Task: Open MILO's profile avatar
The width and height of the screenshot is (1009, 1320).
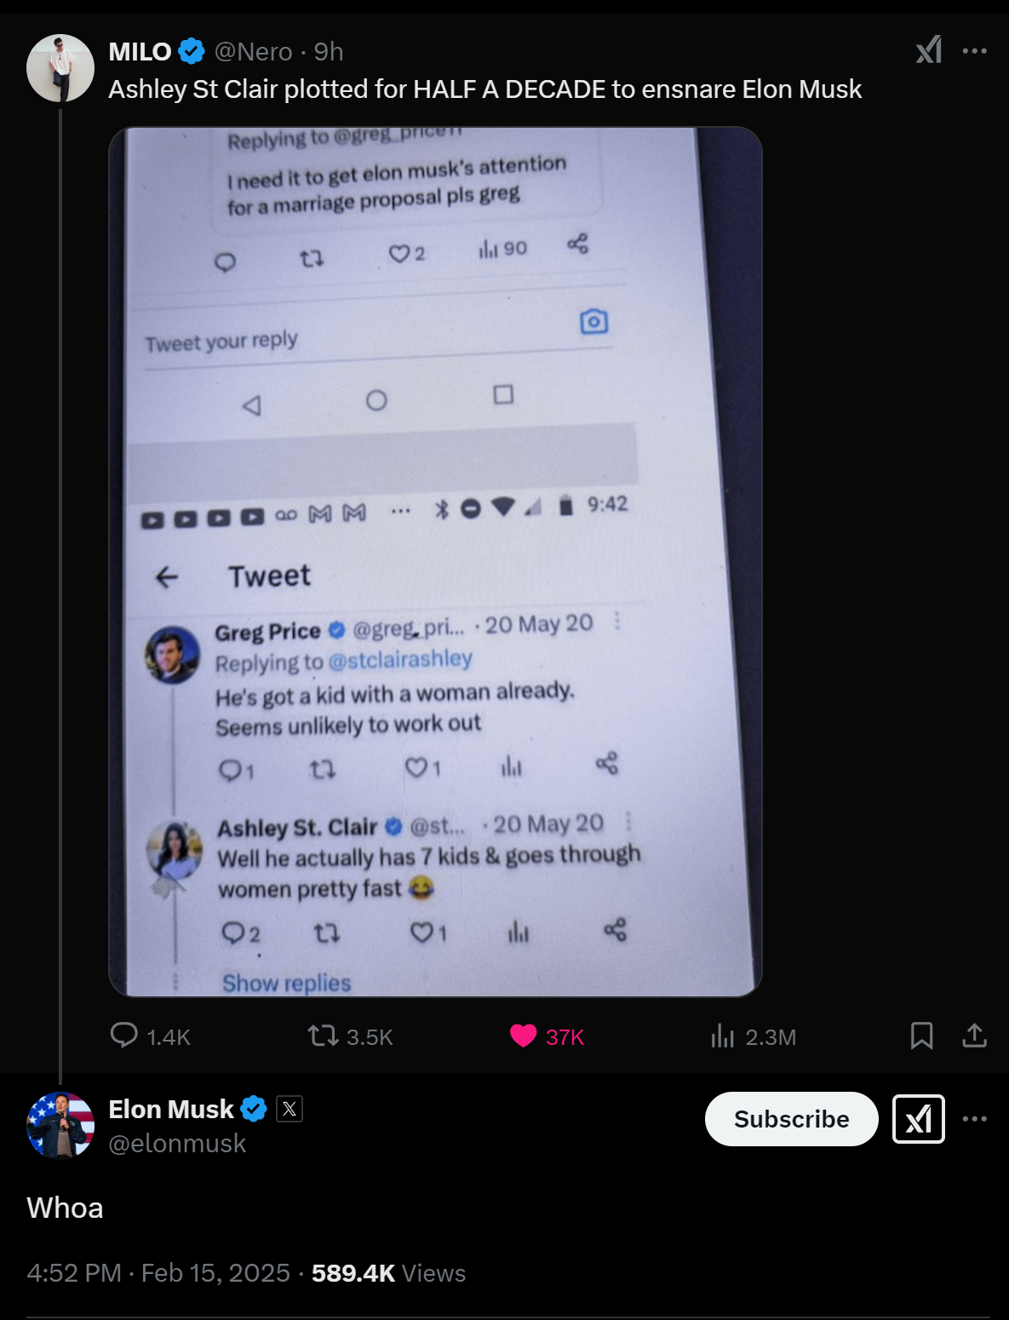Action: coord(60,68)
